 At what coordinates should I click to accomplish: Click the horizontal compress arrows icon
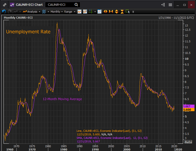[111, 12]
